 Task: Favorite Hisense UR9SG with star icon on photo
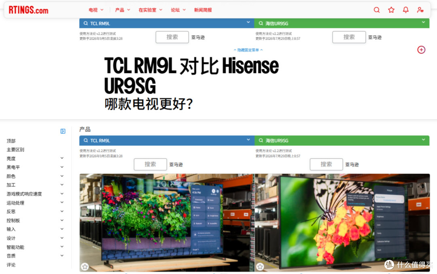point(260,266)
